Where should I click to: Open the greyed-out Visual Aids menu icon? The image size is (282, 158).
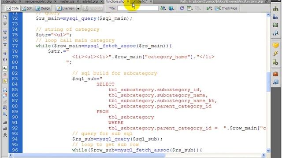pos(198,8)
